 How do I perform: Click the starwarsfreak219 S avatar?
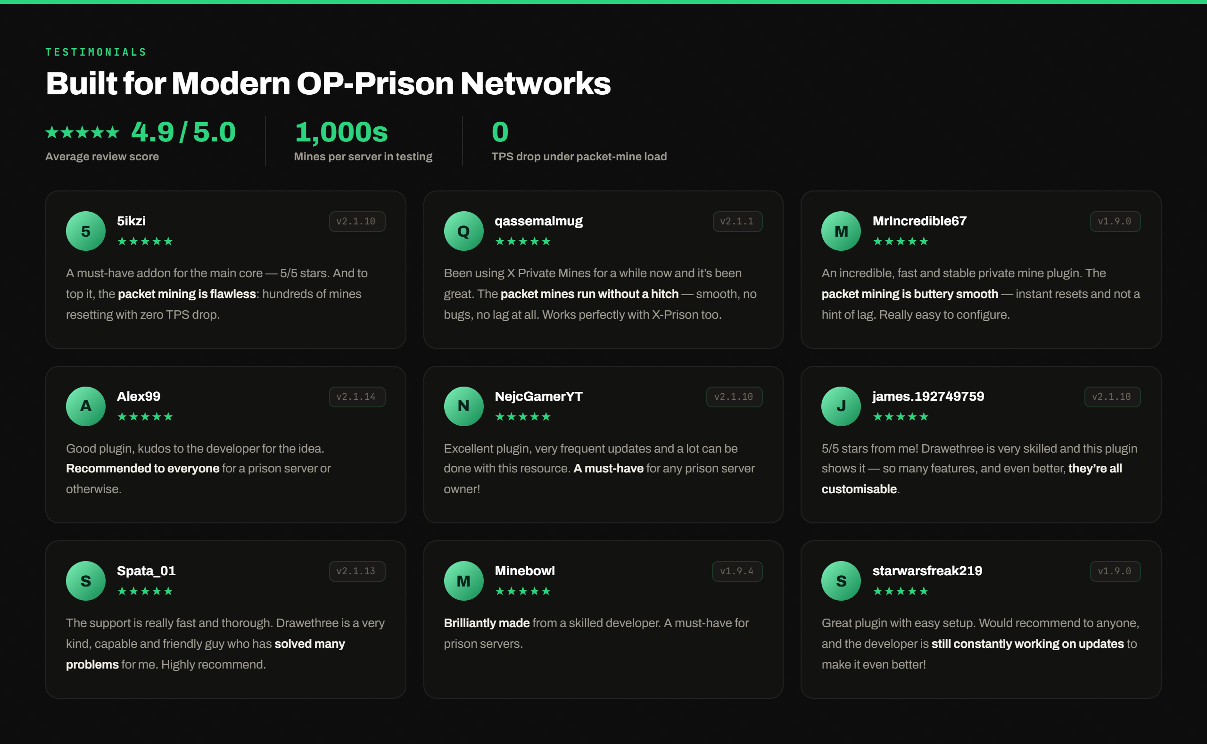[841, 581]
